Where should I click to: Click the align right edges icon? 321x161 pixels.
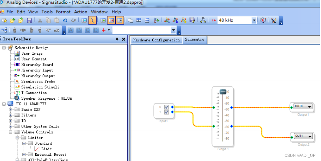(40, 30)
